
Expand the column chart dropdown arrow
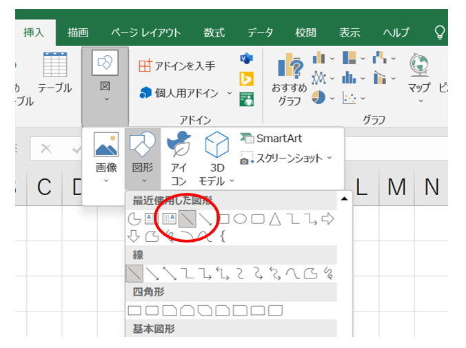[332, 59]
